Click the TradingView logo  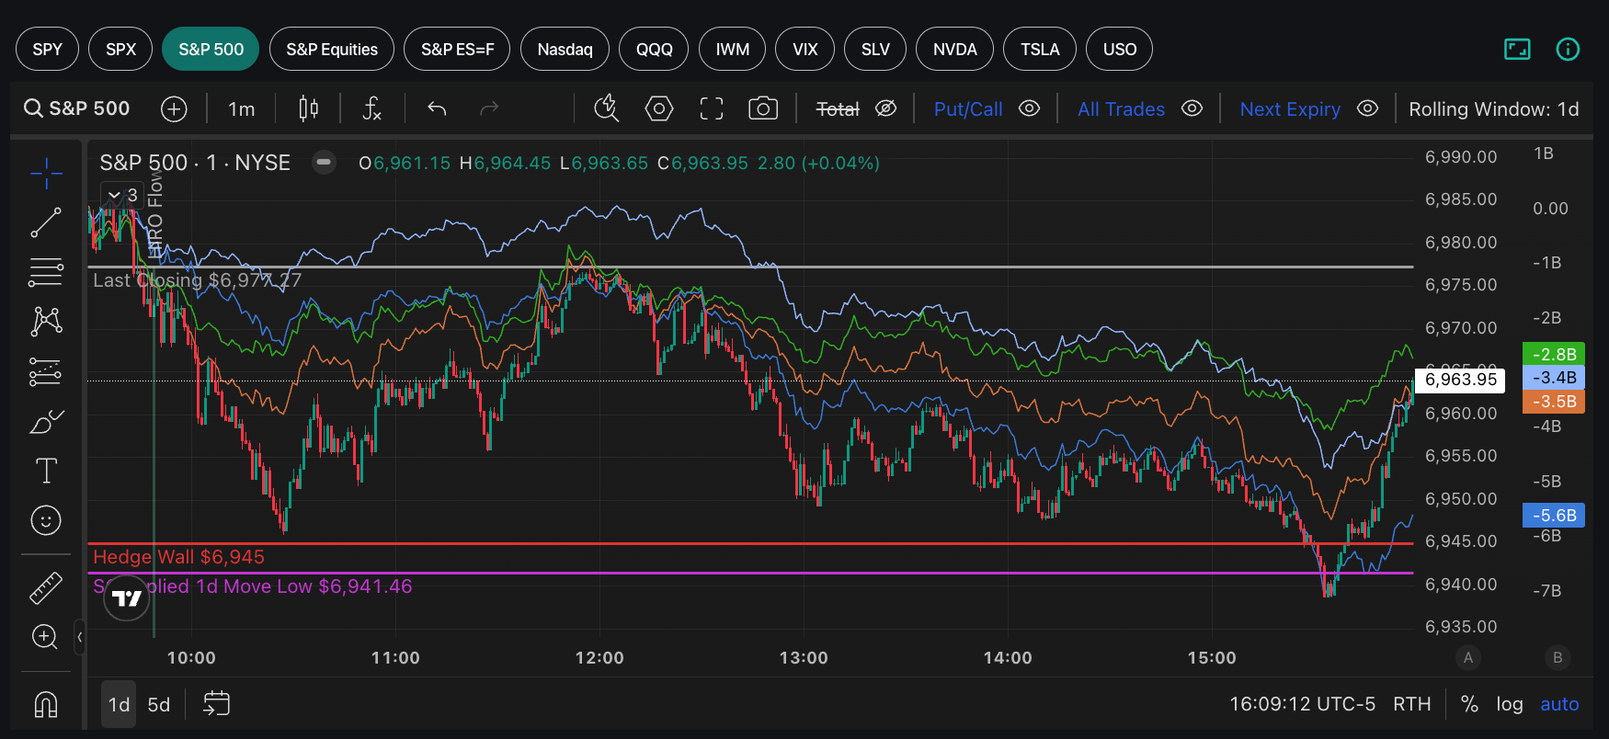127,598
